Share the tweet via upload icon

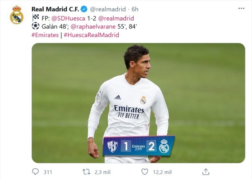click(206, 172)
